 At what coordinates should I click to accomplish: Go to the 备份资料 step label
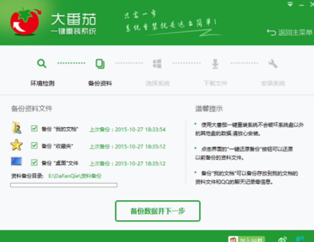pos(100,83)
